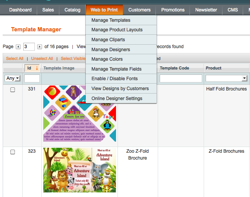The image size is (250, 197).
Task: Choose Manage Templates from the dropdown
Action: click(121, 20)
